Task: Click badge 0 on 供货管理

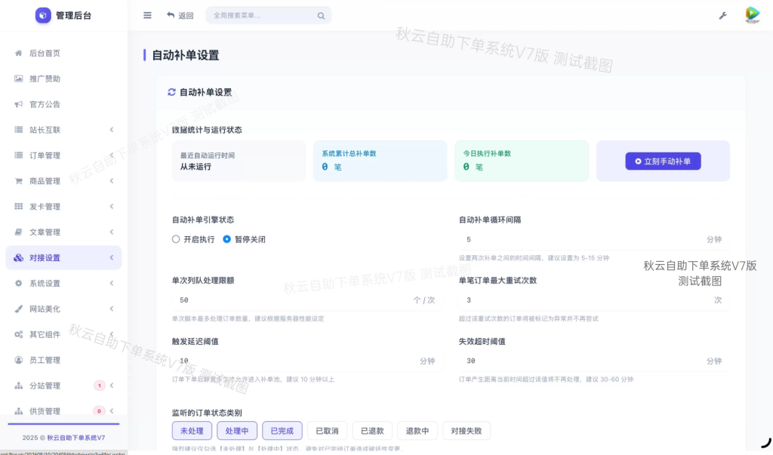Action: 99,411
